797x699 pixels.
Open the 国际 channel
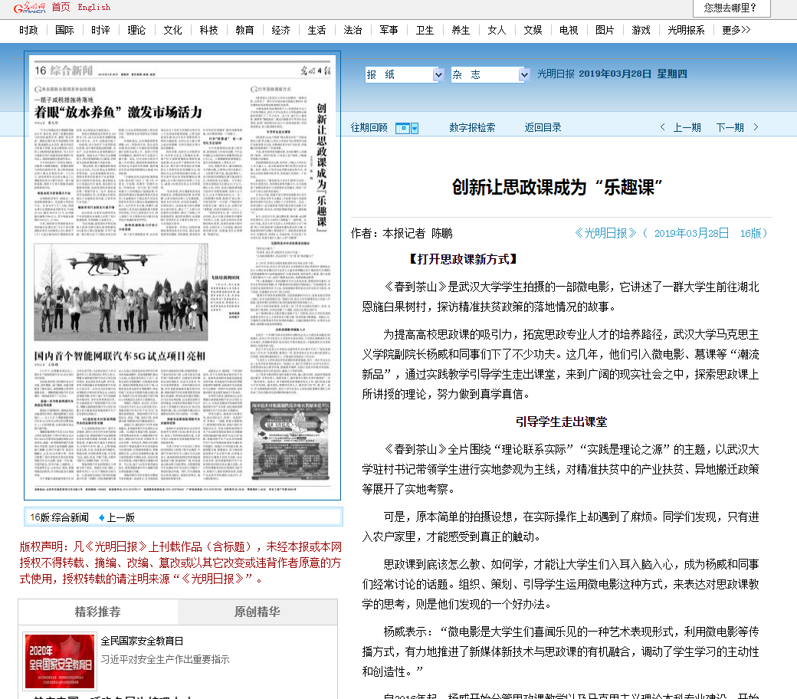(64, 31)
